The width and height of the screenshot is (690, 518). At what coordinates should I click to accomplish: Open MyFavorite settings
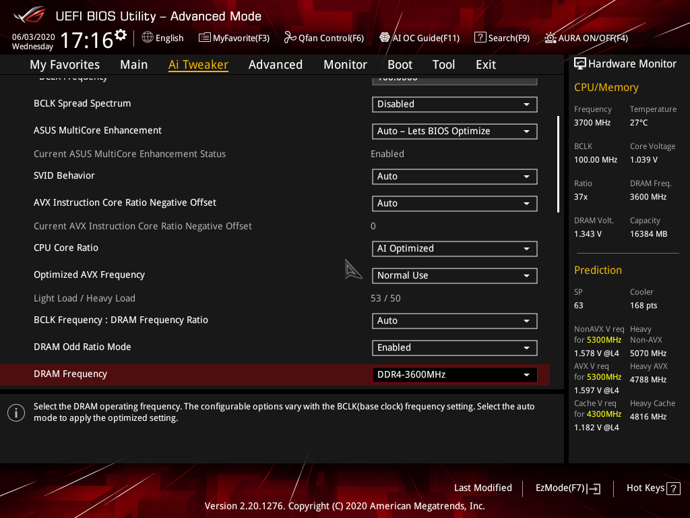(x=234, y=38)
